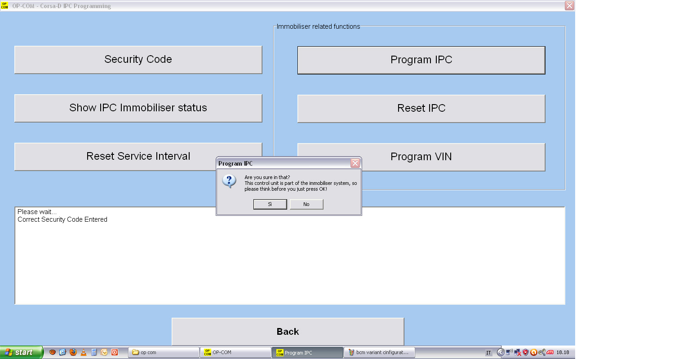Expand hidden system tray icons

point(501,352)
